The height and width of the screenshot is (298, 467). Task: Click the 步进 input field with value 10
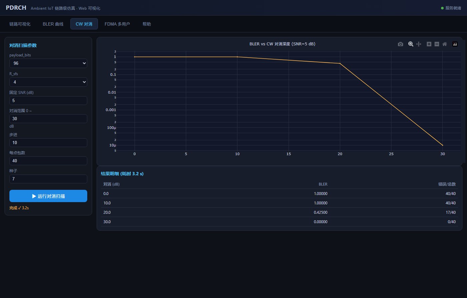(48, 143)
